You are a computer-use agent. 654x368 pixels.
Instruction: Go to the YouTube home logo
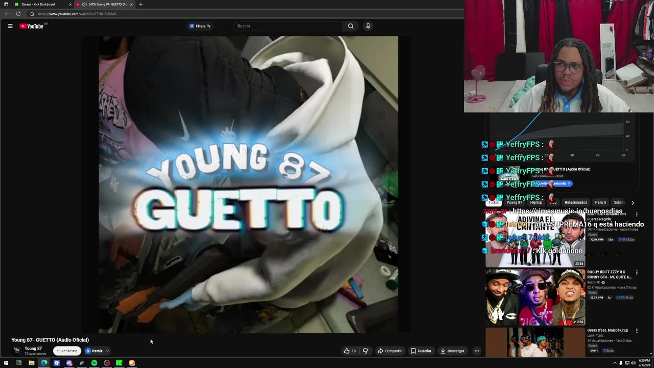click(32, 26)
